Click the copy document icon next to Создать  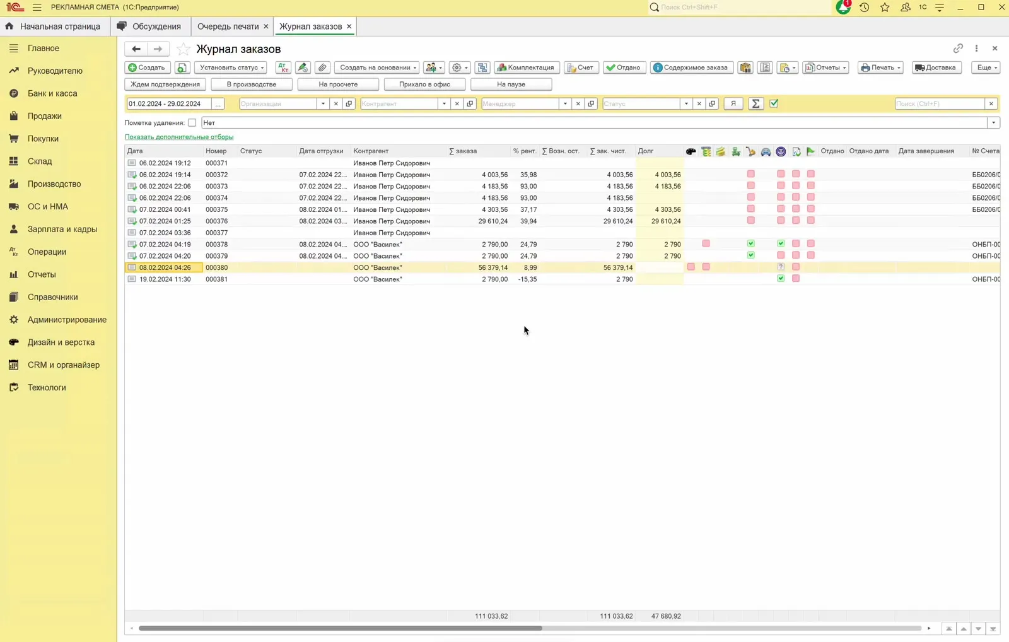pyautogui.click(x=182, y=67)
